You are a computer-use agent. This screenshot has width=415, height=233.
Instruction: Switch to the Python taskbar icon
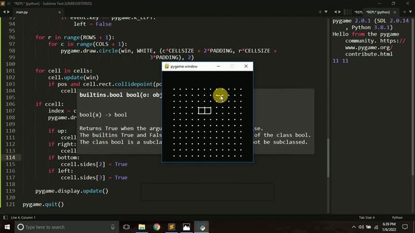[202, 227]
